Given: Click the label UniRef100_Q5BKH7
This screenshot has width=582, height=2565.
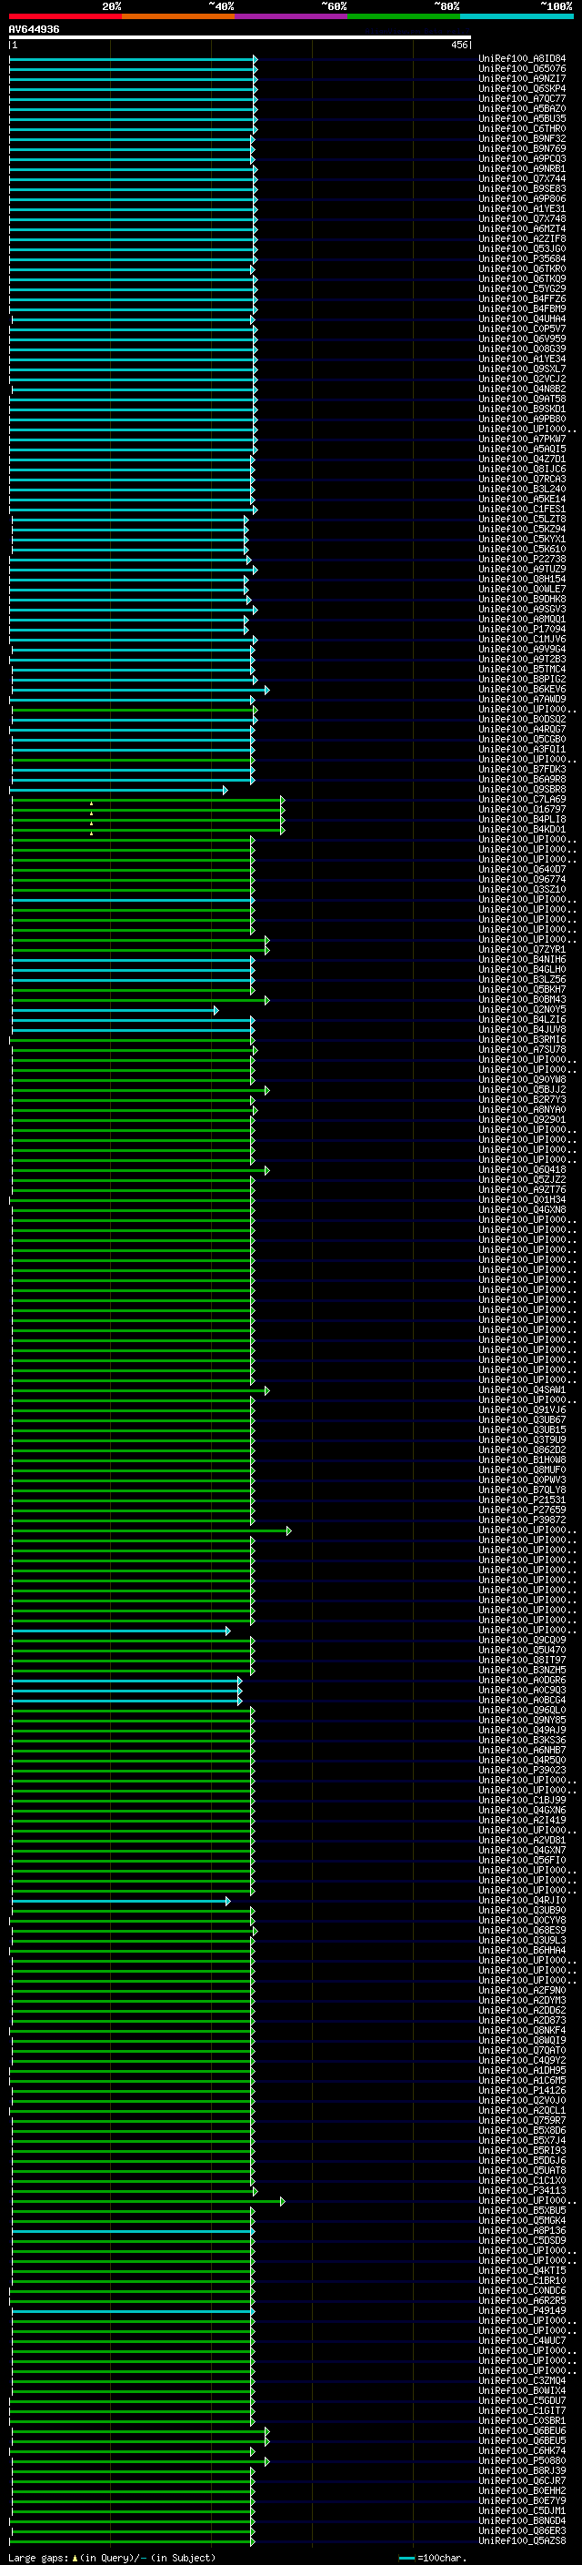Looking at the screenshot, I should pos(522,990).
